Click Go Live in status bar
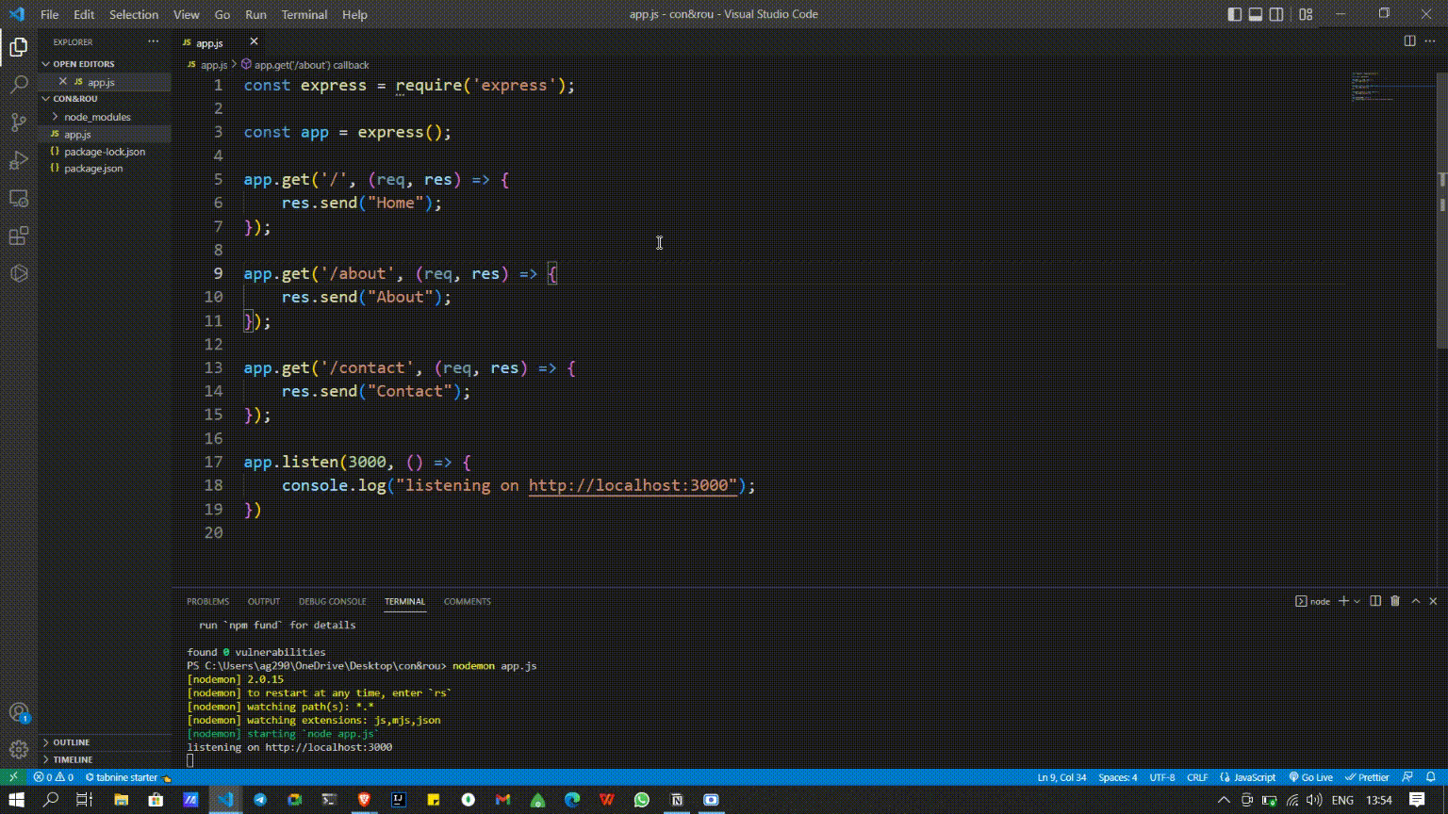The image size is (1448, 814). 1310,777
